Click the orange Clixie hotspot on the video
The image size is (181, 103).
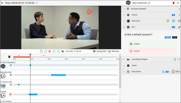90,12
